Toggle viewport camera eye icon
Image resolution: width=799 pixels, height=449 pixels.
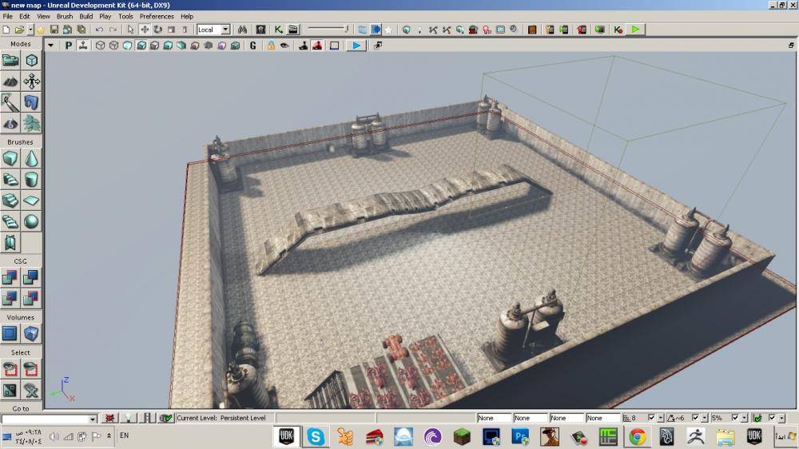(x=284, y=46)
